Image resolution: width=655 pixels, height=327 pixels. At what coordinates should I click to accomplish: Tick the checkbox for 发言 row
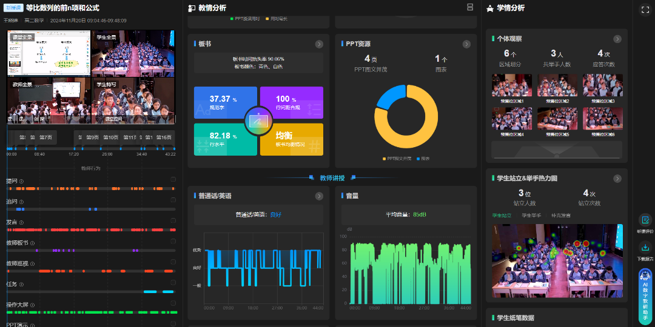173,220
